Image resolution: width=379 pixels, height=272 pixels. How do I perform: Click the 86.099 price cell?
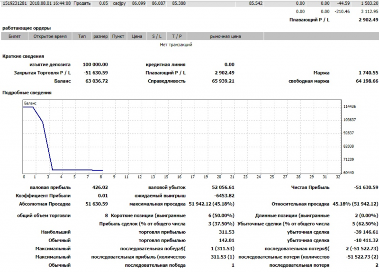tap(139, 3)
